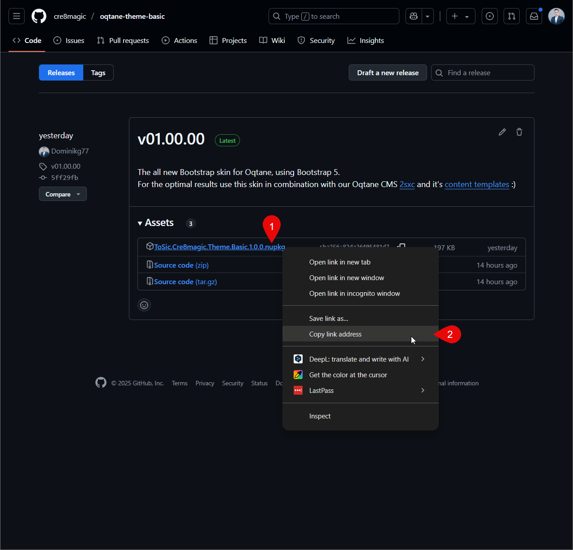The width and height of the screenshot is (573, 550).
Task: Open Dominikg77 author profile
Action: (70, 151)
